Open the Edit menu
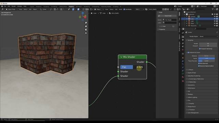 pos(9,6)
